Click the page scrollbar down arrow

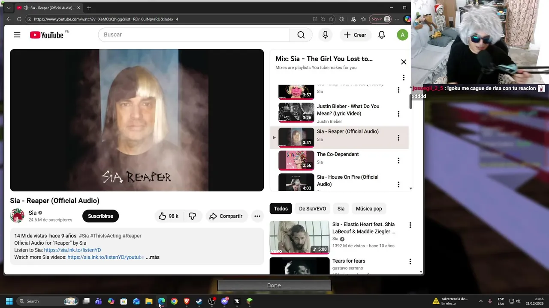pyautogui.click(x=421, y=272)
